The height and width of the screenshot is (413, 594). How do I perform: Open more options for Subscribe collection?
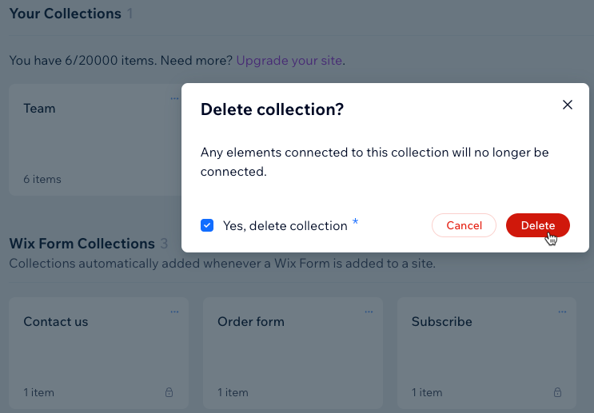tap(562, 312)
